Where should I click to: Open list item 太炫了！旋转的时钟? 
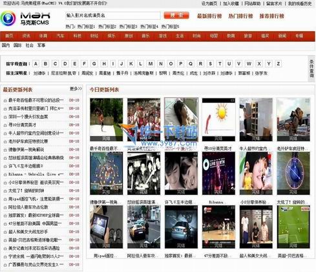pyautogui.click(x=26, y=190)
